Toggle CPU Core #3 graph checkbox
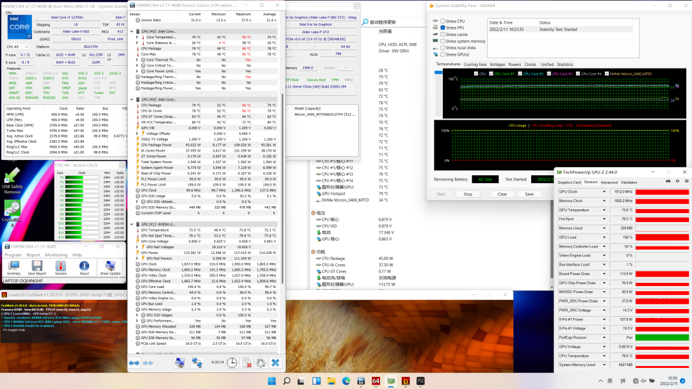The width and height of the screenshot is (692, 389). 549,74
